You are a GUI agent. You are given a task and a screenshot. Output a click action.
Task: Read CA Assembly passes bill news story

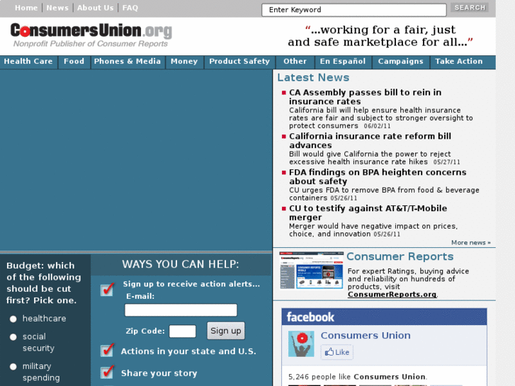(366, 97)
